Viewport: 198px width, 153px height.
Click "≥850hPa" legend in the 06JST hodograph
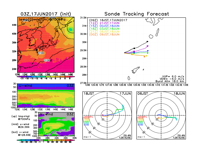(142, 117)
